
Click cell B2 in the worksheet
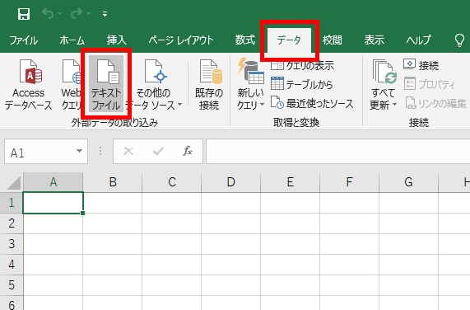click(x=113, y=223)
